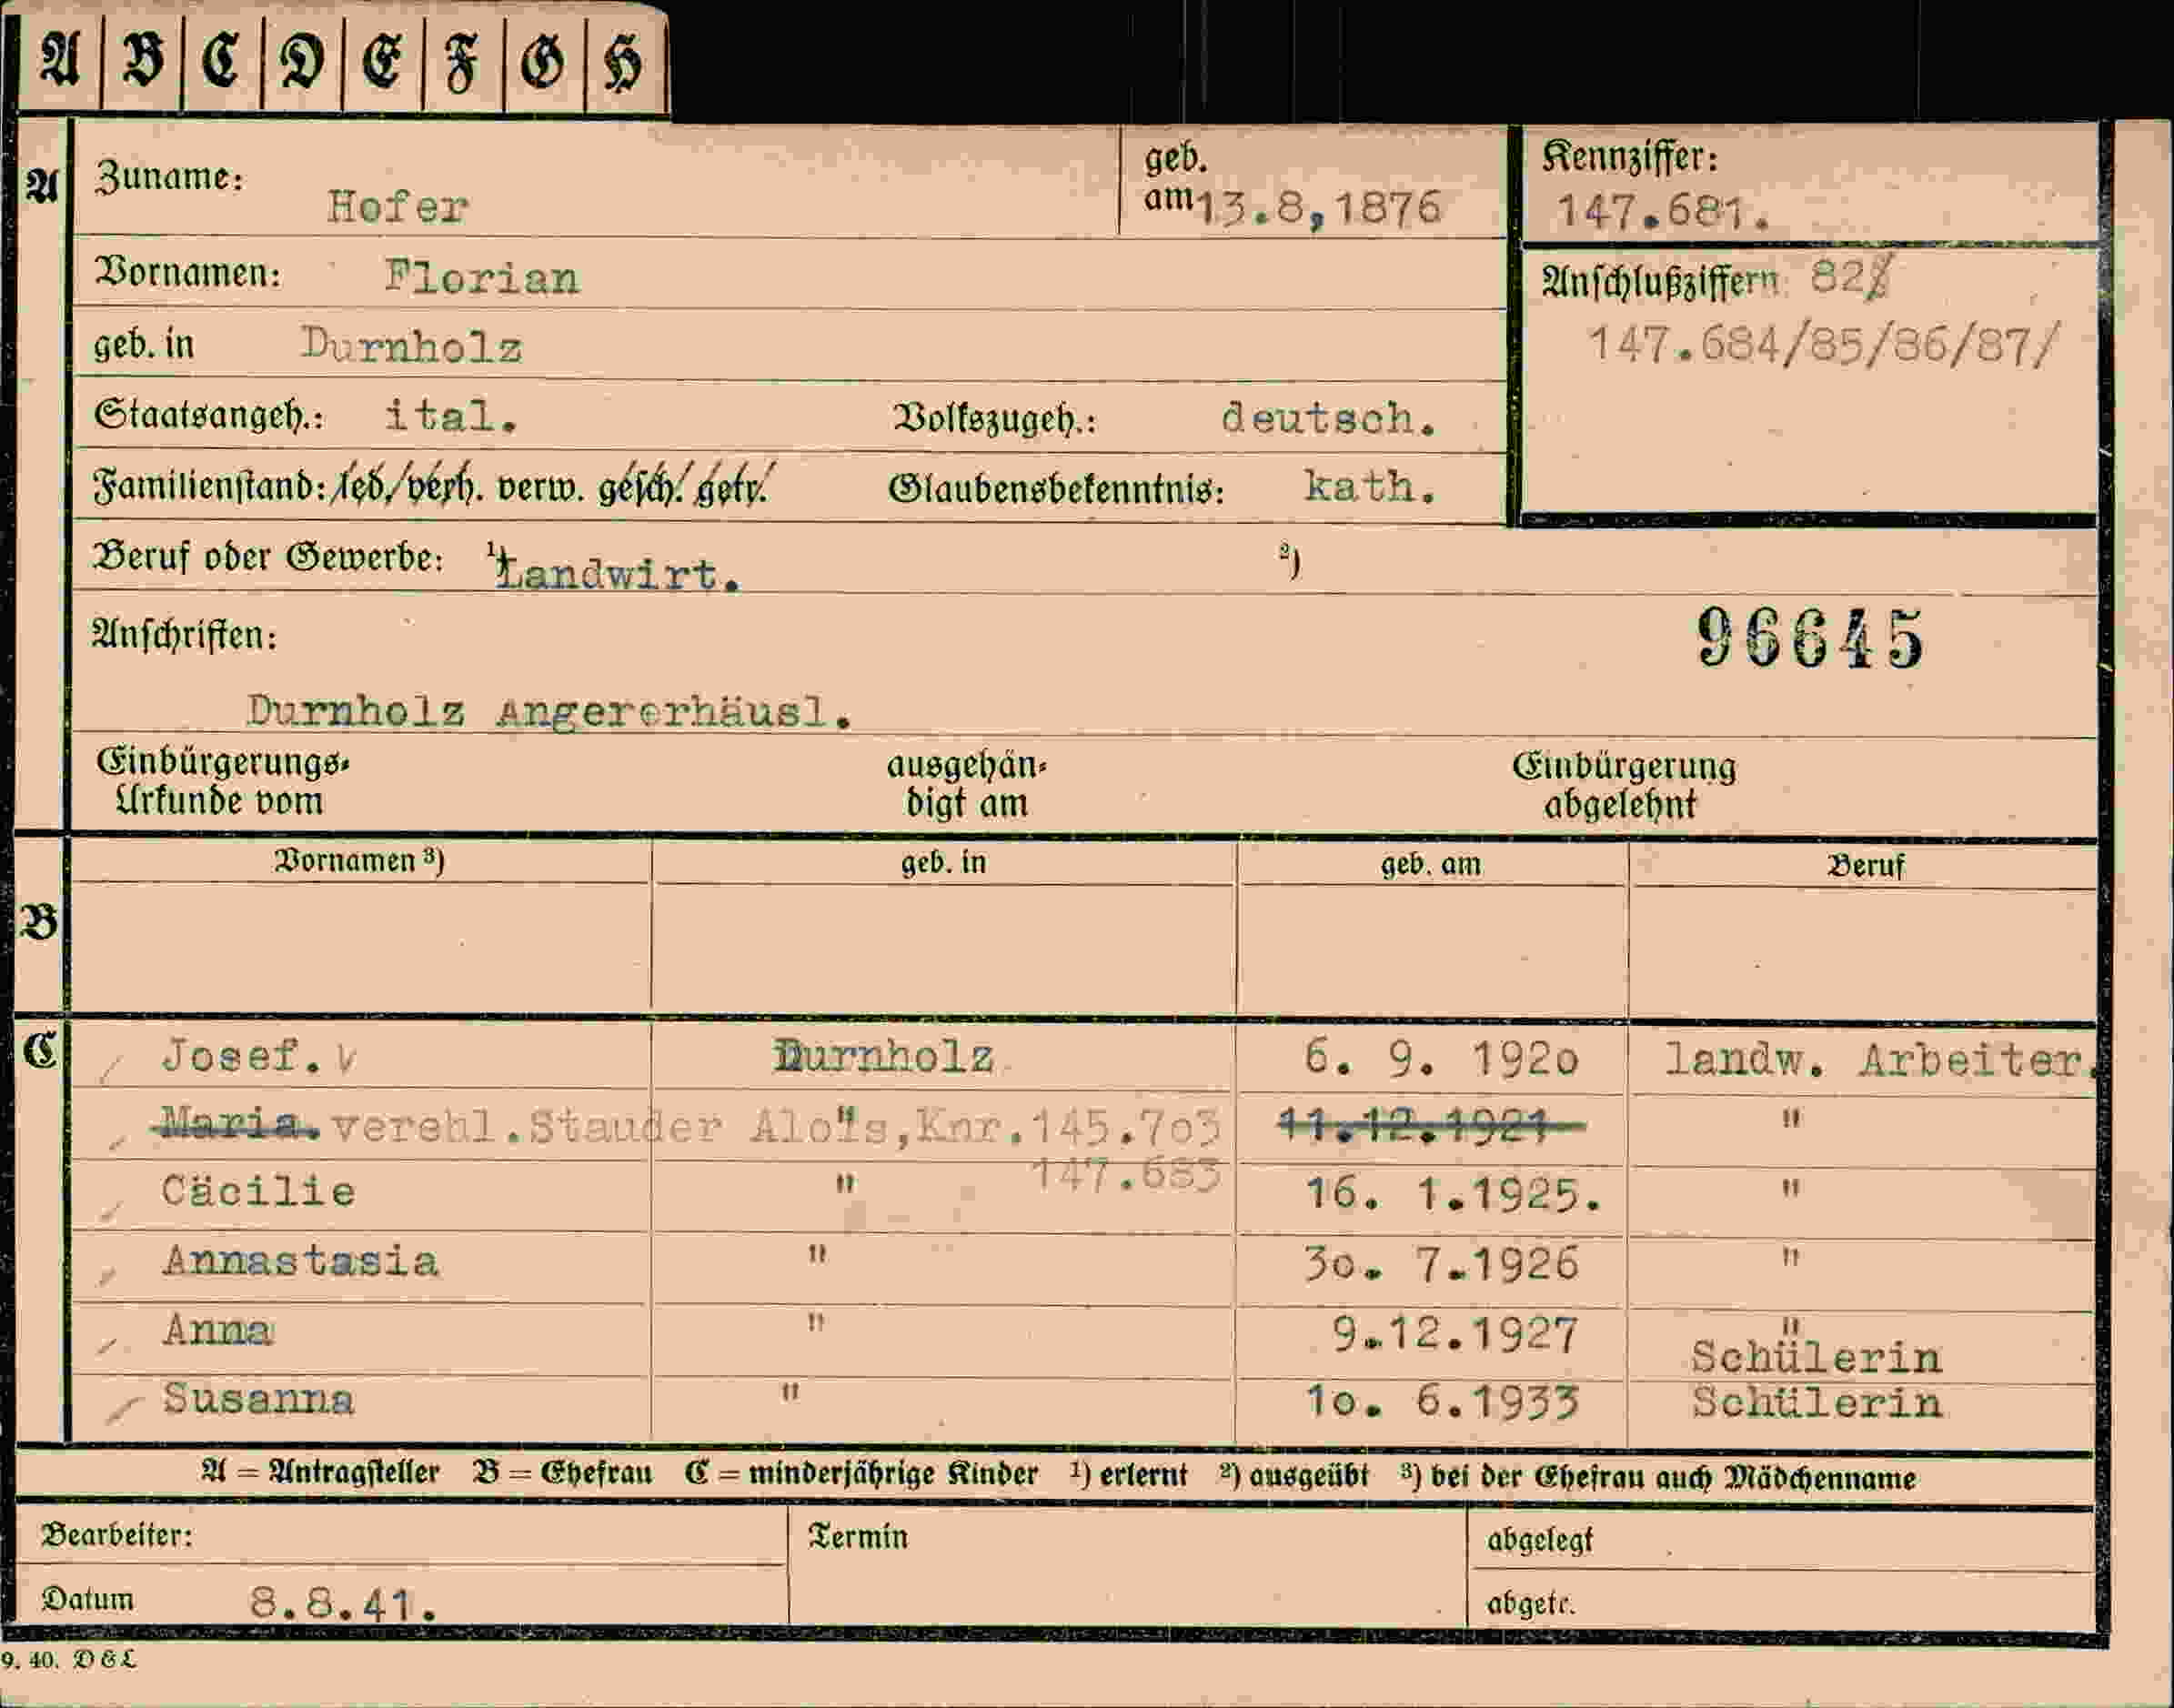
Task: Click the struck-out 'led.' marital status option
Action: point(363,487)
